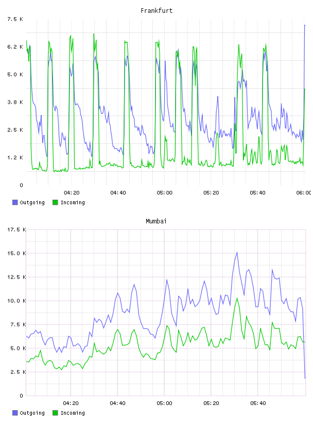
Task: Click the 04:20 time label on the Mumbai chart
Action: tap(71, 403)
